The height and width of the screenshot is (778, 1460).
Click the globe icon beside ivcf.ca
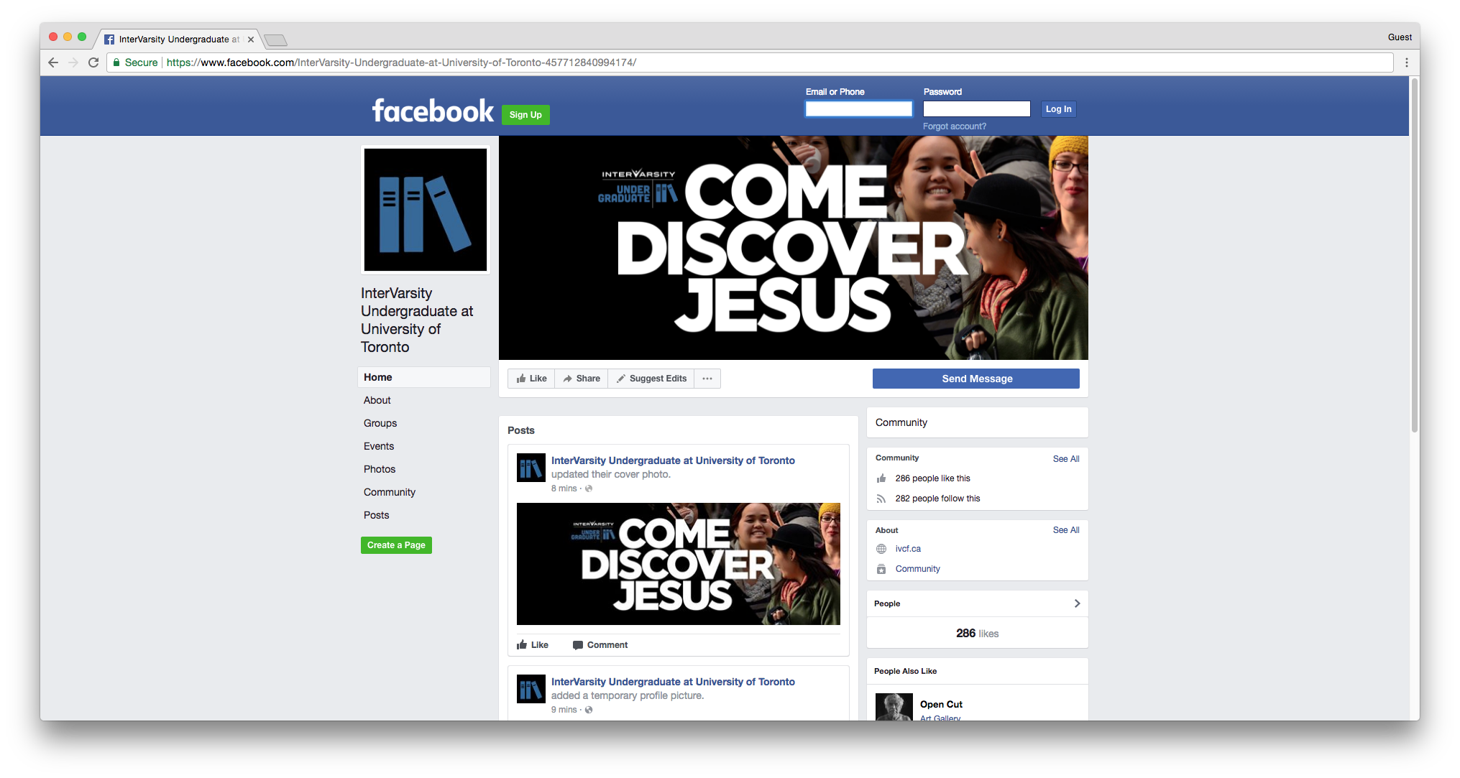pos(881,549)
